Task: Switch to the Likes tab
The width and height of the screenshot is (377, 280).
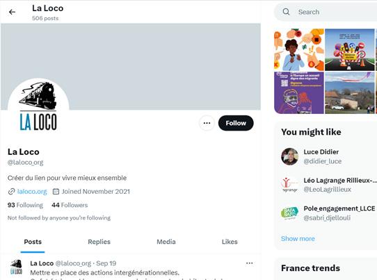Action: (x=230, y=242)
